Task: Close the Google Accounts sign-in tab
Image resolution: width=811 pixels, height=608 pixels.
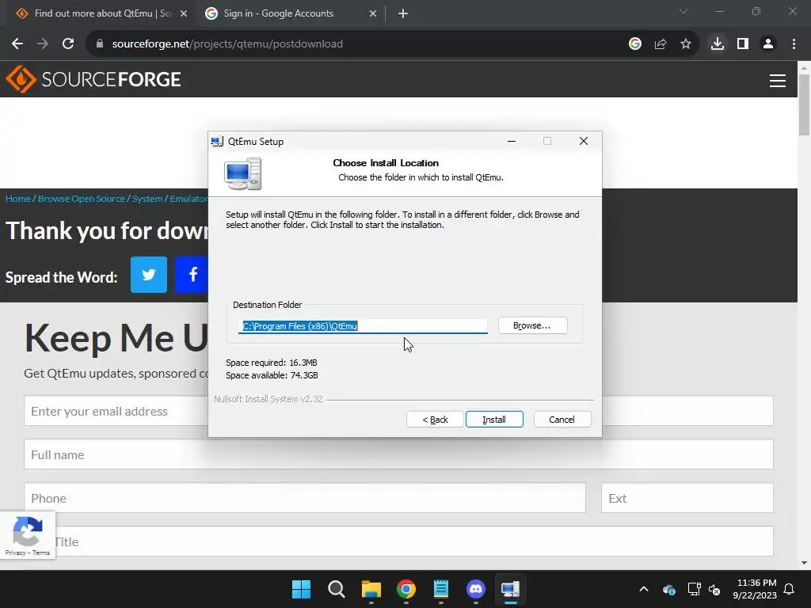Action: click(x=373, y=13)
